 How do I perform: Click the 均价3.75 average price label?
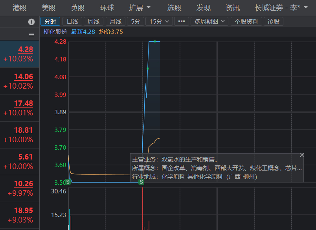tap(111, 32)
